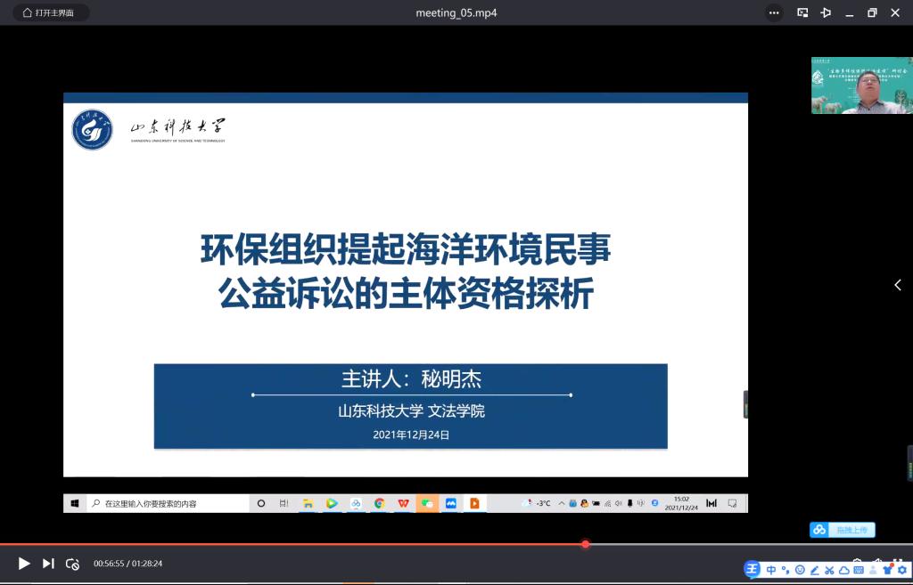
Task: Enable picture-in-picture mini window mode
Action: (x=802, y=12)
